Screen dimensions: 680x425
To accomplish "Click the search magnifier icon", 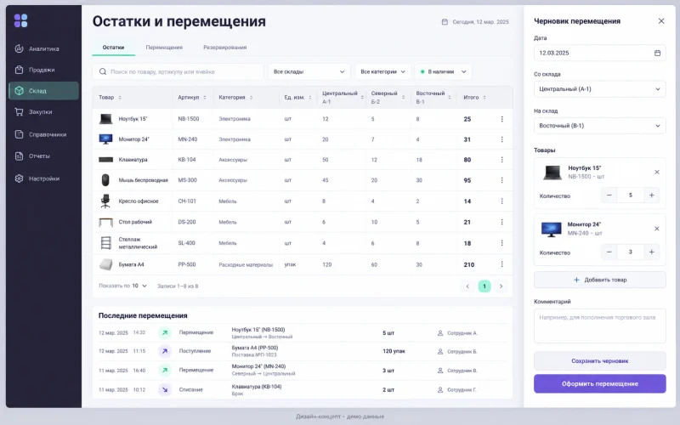I will point(103,71).
